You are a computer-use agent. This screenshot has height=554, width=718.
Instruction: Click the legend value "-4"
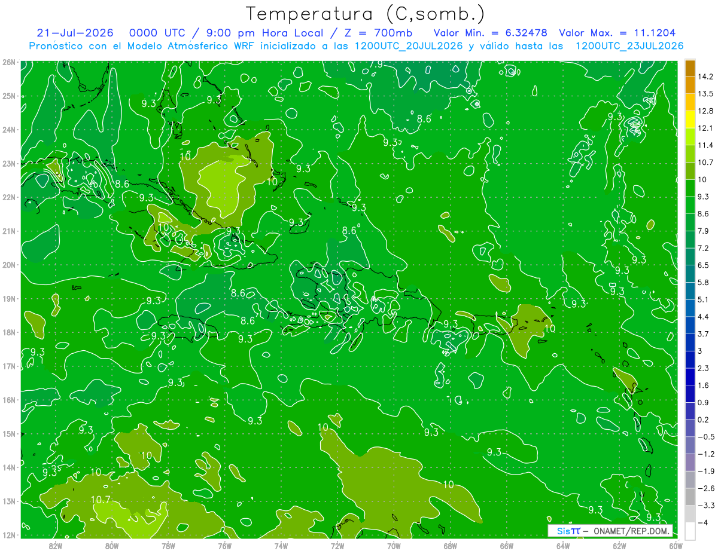pyautogui.click(x=702, y=522)
